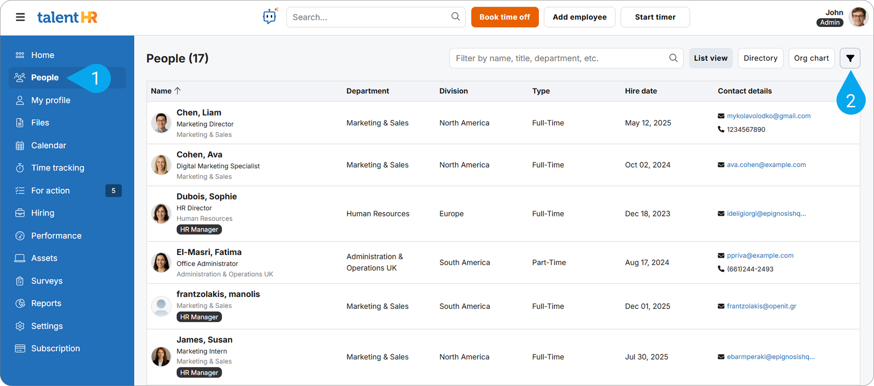874x386 pixels.
Task: Click the magnifier in the top search bar
Action: [455, 17]
